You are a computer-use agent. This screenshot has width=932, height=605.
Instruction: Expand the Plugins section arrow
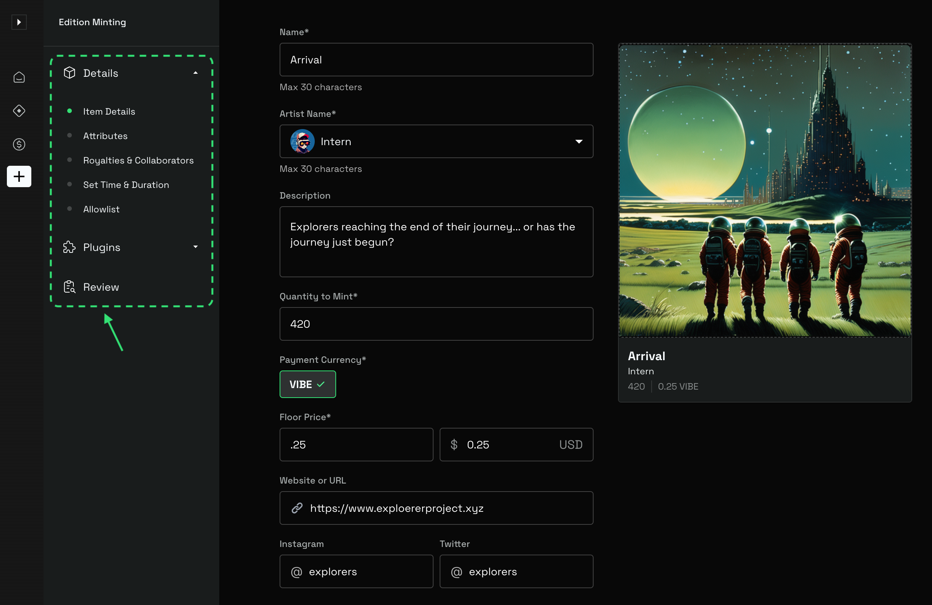point(196,247)
